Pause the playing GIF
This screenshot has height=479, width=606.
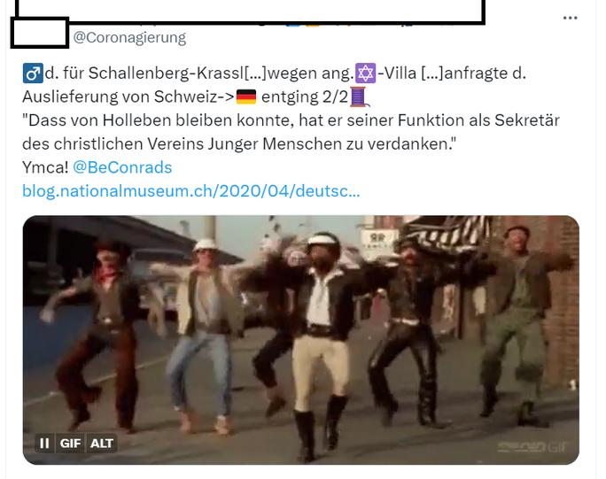[x=44, y=443]
